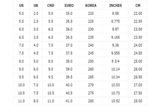Select the CND column header

pos(51,5)
